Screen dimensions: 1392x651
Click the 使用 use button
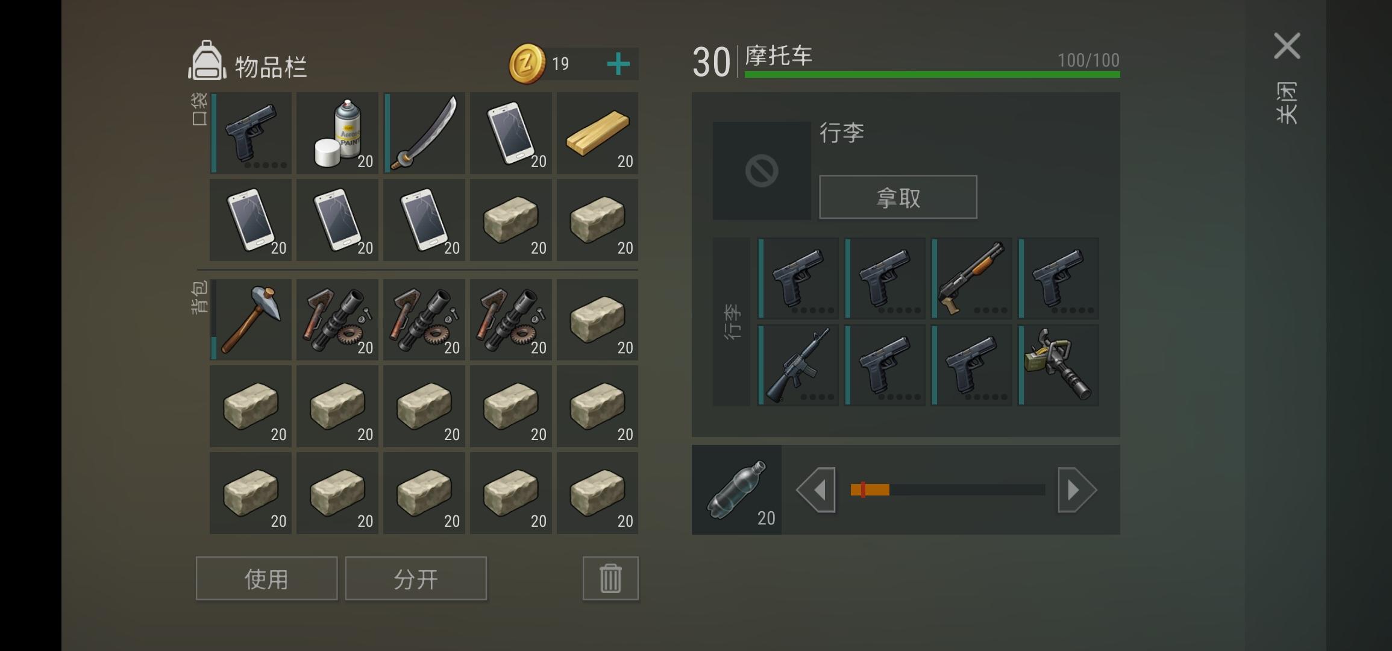(266, 579)
